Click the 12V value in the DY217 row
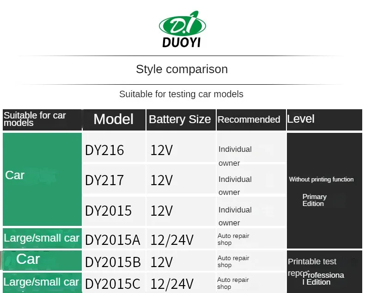 pos(162,181)
